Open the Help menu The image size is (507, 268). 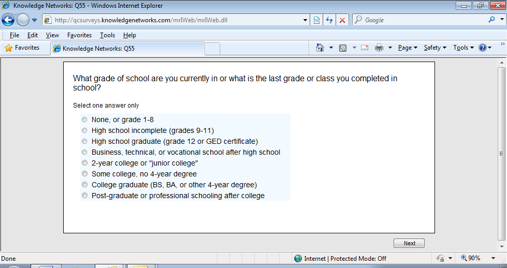pos(129,35)
